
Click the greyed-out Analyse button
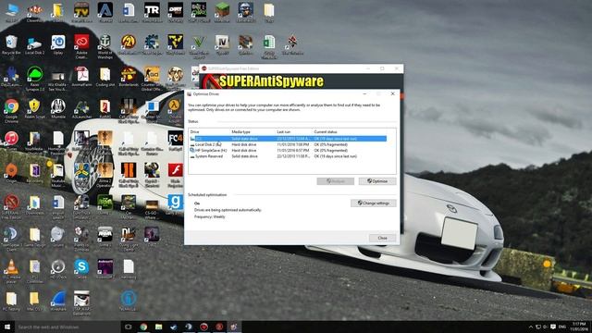click(x=335, y=181)
